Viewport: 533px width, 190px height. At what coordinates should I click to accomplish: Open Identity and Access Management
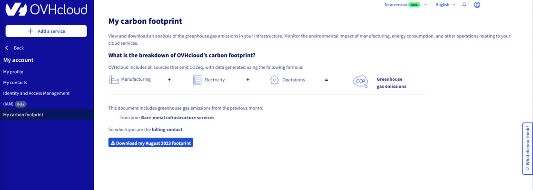[x=36, y=93]
